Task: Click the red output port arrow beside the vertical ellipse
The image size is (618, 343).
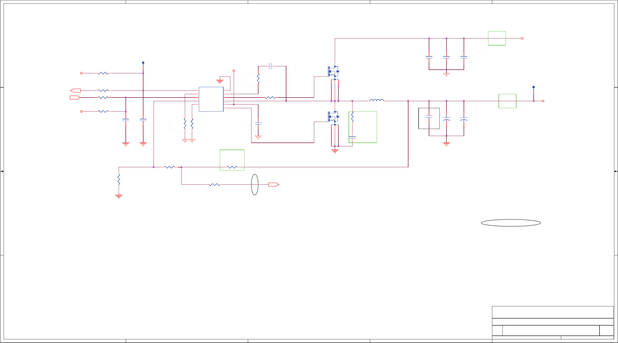Action: click(x=274, y=185)
